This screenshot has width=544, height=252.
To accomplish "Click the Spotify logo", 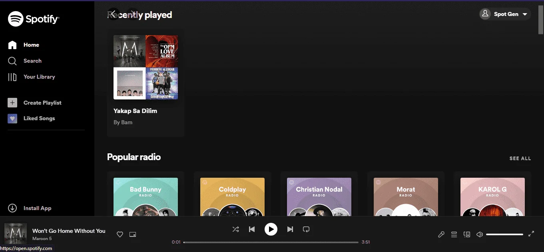I will click(34, 19).
